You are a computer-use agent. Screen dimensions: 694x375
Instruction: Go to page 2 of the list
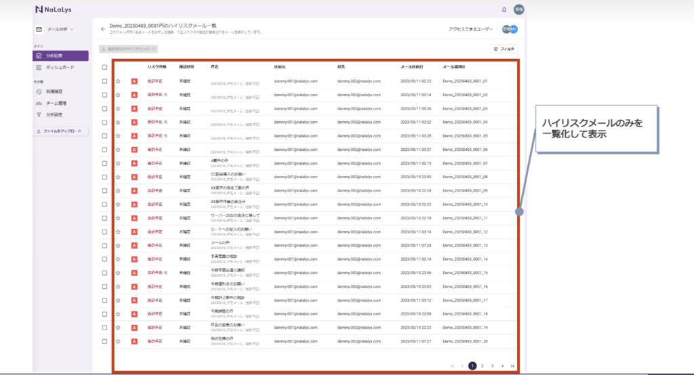(482, 366)
